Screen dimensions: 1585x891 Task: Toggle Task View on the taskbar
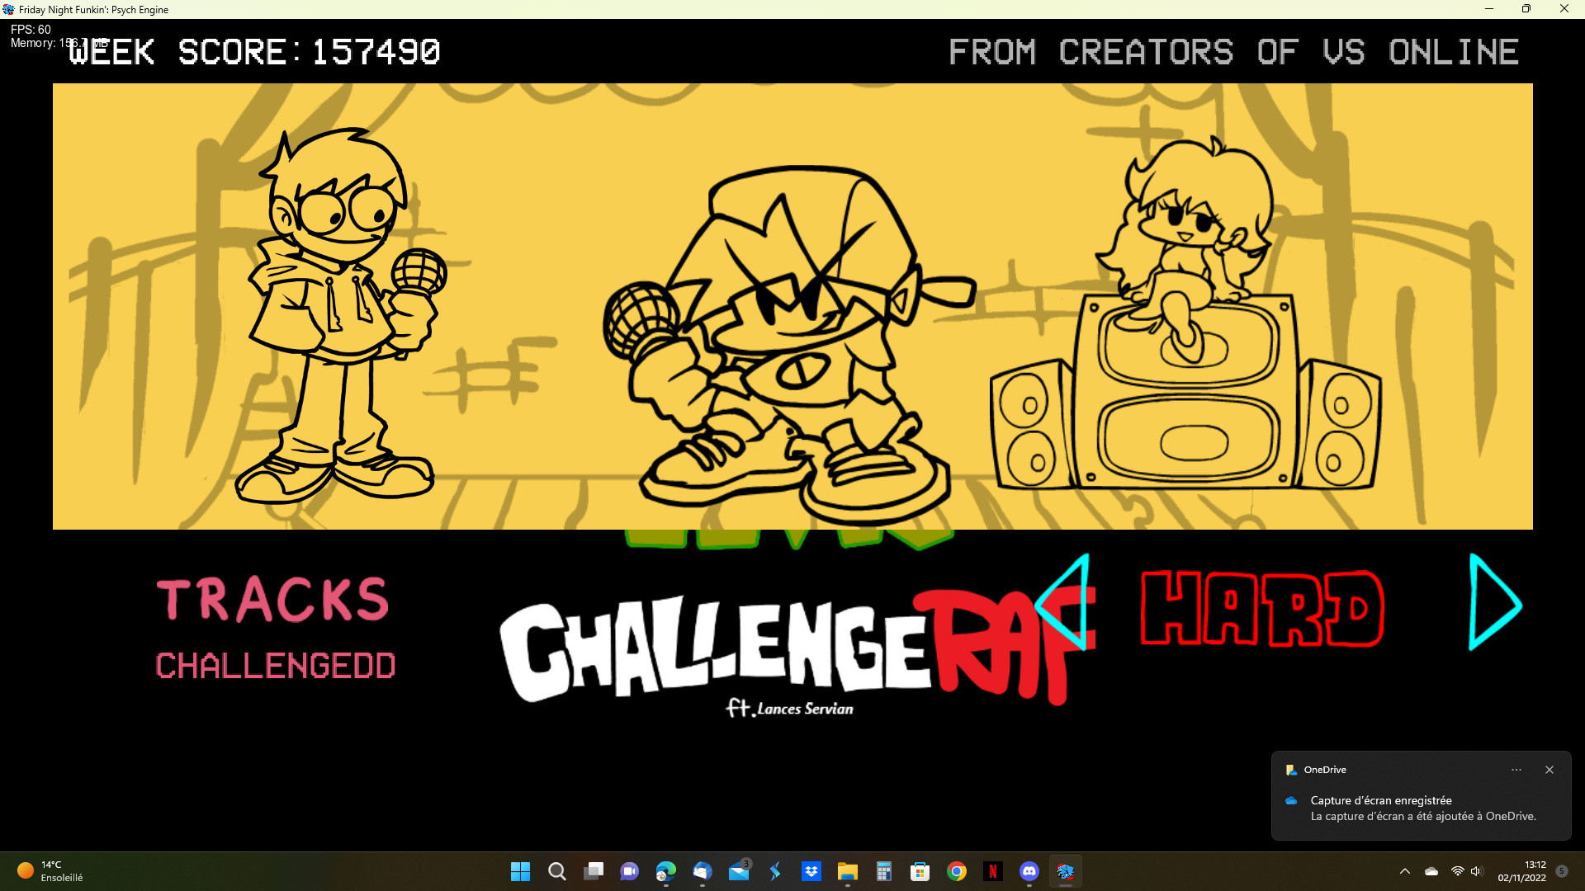tap(592, 872)
